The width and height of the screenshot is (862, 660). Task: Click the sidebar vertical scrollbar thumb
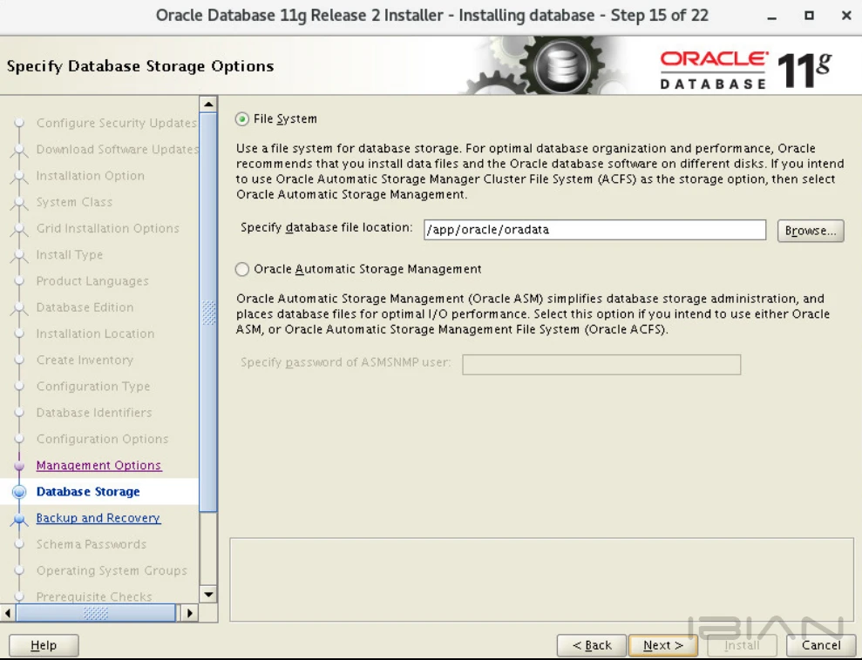point(208,313)
